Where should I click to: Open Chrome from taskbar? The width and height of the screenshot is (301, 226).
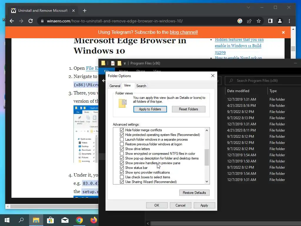(79, 220)
